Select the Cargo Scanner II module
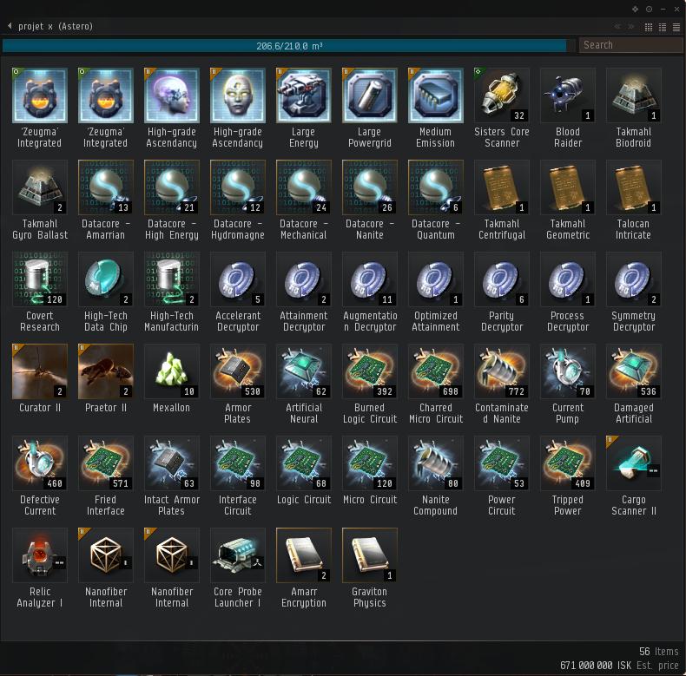 pyautogui.click(x=634, y=463)
